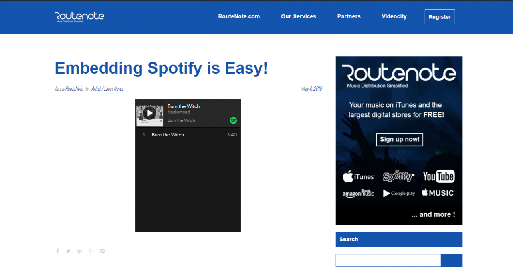This screenshot has width=513, height=272.
Task: Play the Burn the Witch track
Action: 149,113
